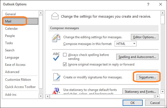Click the Compose messages section header

(104, 28)
